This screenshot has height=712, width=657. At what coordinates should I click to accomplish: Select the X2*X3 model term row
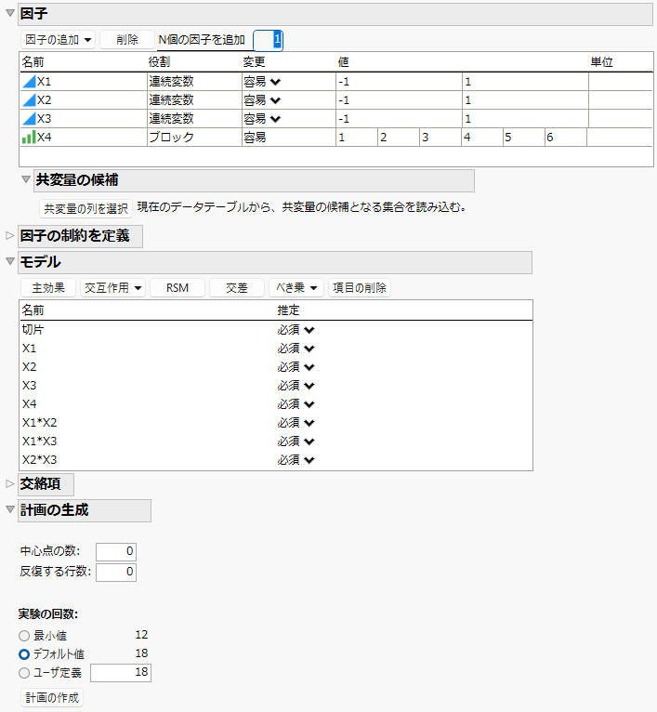tap(276, 460)
